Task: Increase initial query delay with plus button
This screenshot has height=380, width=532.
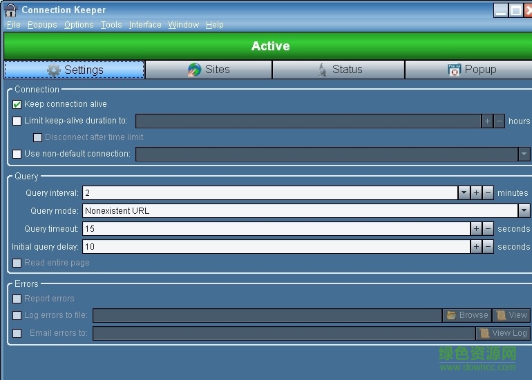Action: click(476, 247)
